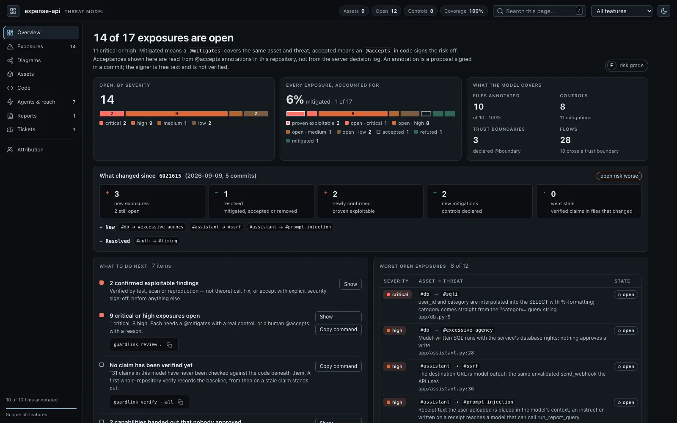The height and width of the screenshot is (423, 677).
Task: Click the red marker of 9 critical or high exposures
Action: 102,315
